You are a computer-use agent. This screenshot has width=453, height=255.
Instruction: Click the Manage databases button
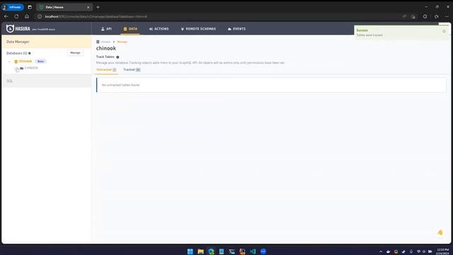[75, 53]
